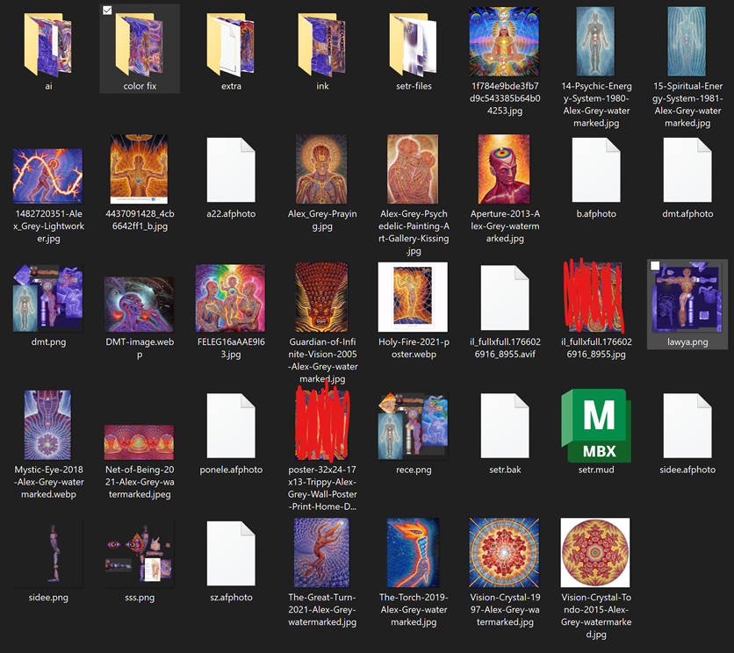Select the setr.bak file icon
Screen dimensions: 734x653
coord(505,426)
